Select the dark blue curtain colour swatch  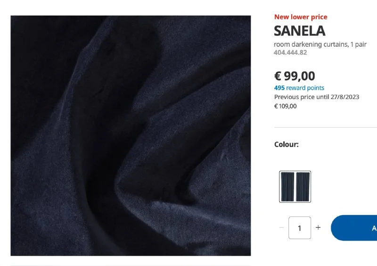pyautogui.click(x=295, y=187)
